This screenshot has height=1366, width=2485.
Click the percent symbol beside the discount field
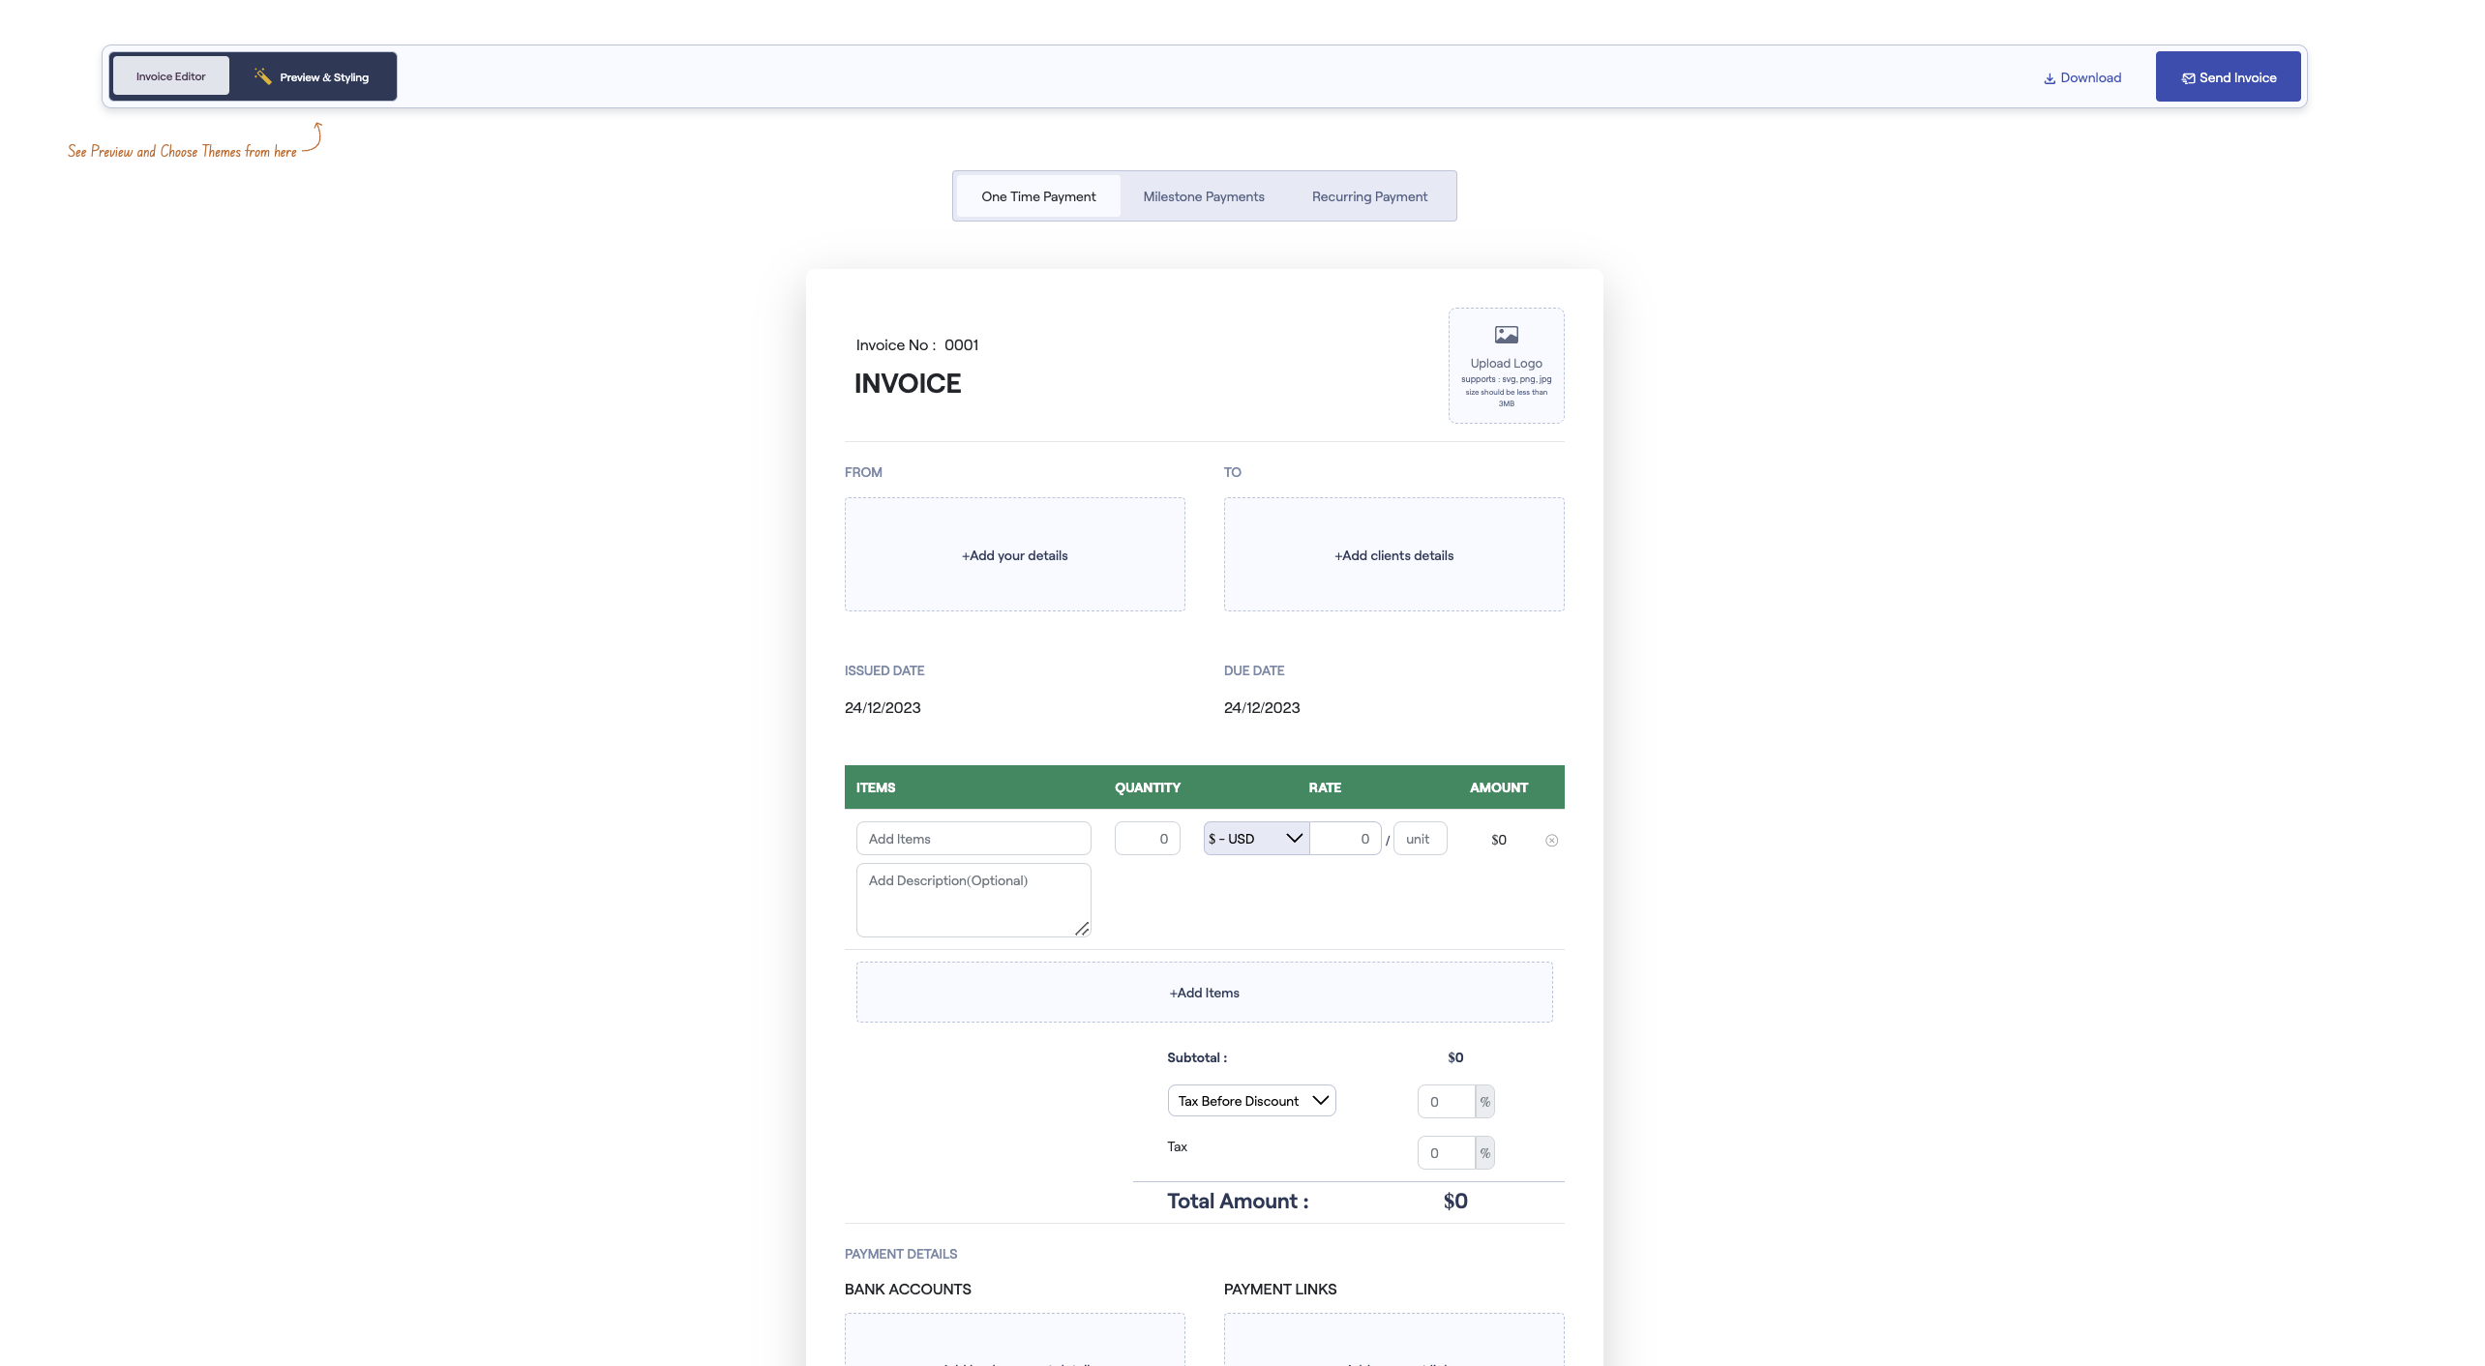pyautogui.click(x=1484, y=1101)
